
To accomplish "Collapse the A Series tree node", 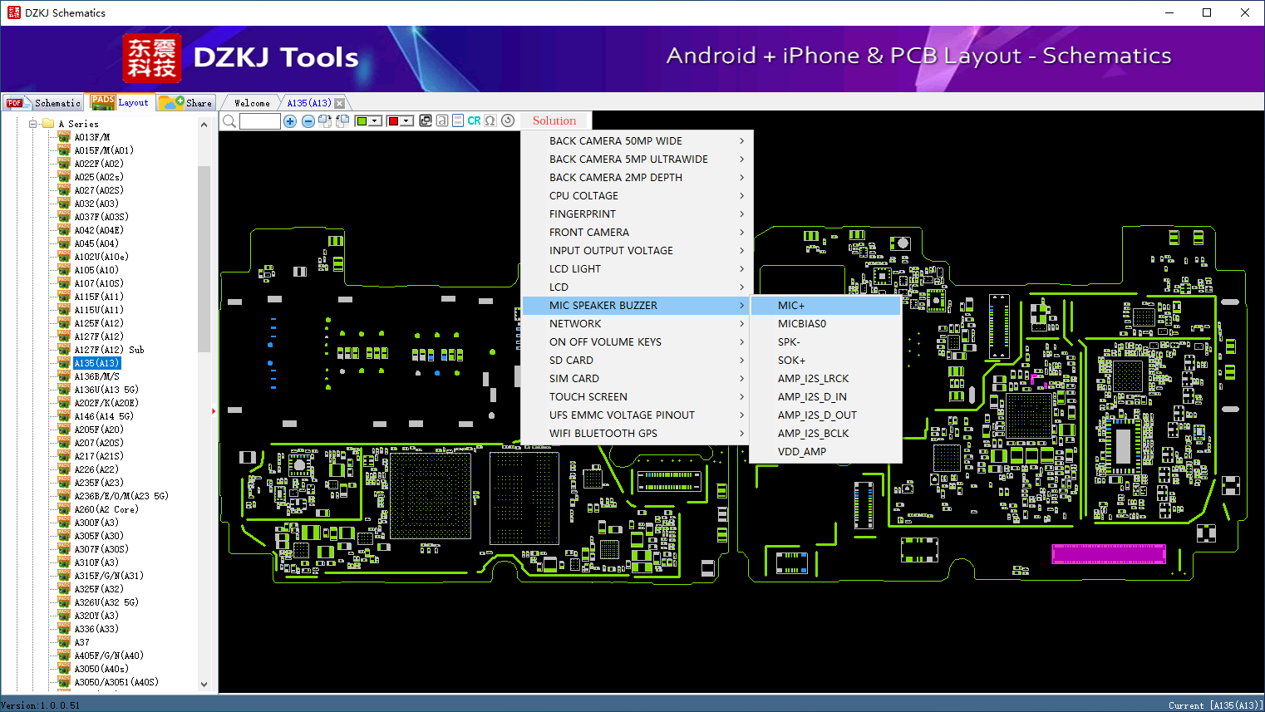I will [33, 124].
